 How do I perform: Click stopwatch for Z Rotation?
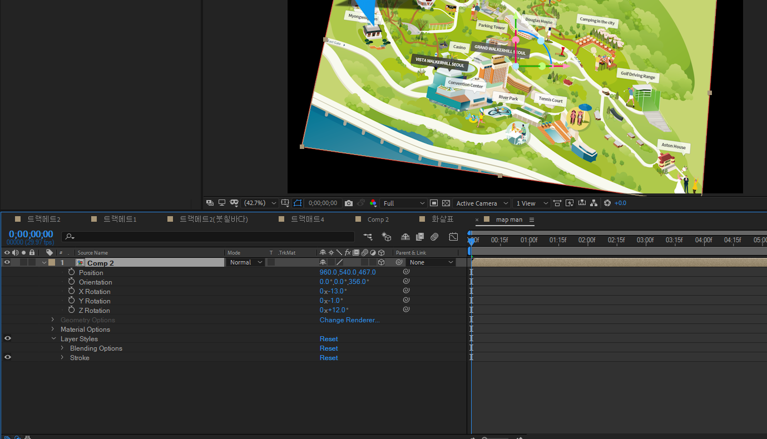click(x=71, y=310)
